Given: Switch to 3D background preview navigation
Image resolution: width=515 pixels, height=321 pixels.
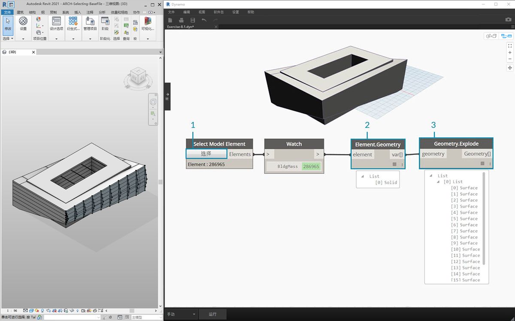Looking at the screenshot, I should 491,36.
